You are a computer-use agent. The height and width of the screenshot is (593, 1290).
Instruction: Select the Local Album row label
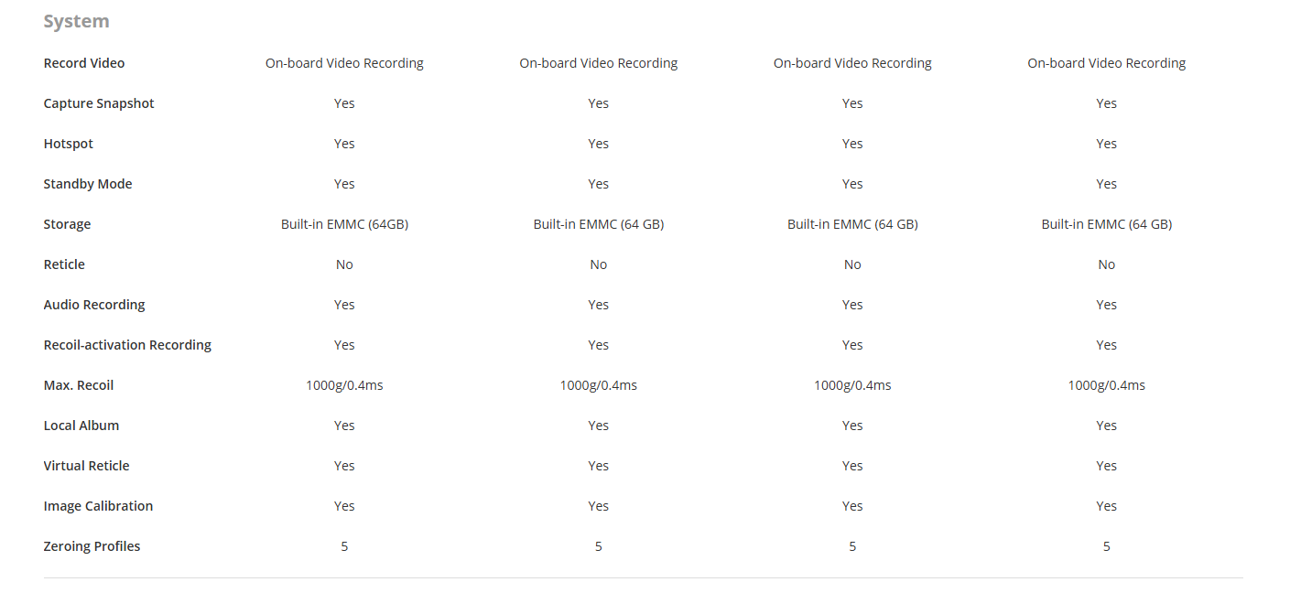pyautogui.click(x=81, y=426)
